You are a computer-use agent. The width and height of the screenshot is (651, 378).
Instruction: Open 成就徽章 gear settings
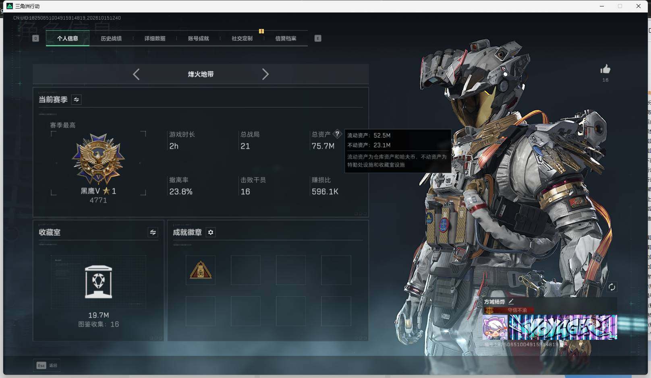tap(211, 232)
